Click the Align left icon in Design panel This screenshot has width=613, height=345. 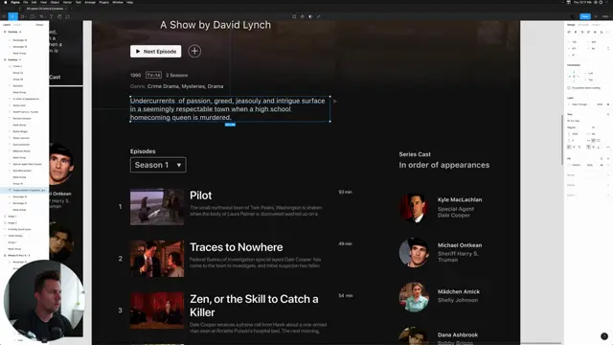point(568,32)
